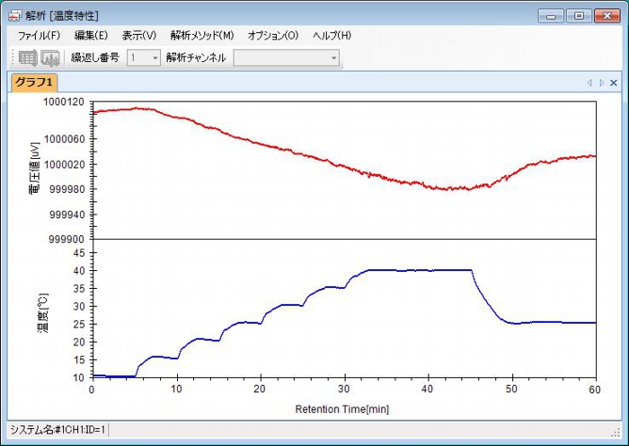The width and height of the screenshot is (629, 446).
Task: Open the ヘルプ(H) menu
Action: 332,36
